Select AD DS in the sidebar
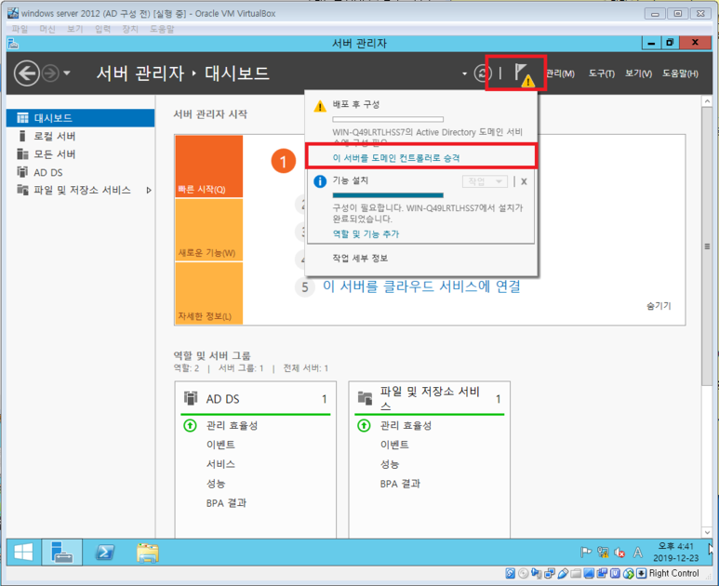Viewport: 719px width, 586px height. (x=81, y=172)
